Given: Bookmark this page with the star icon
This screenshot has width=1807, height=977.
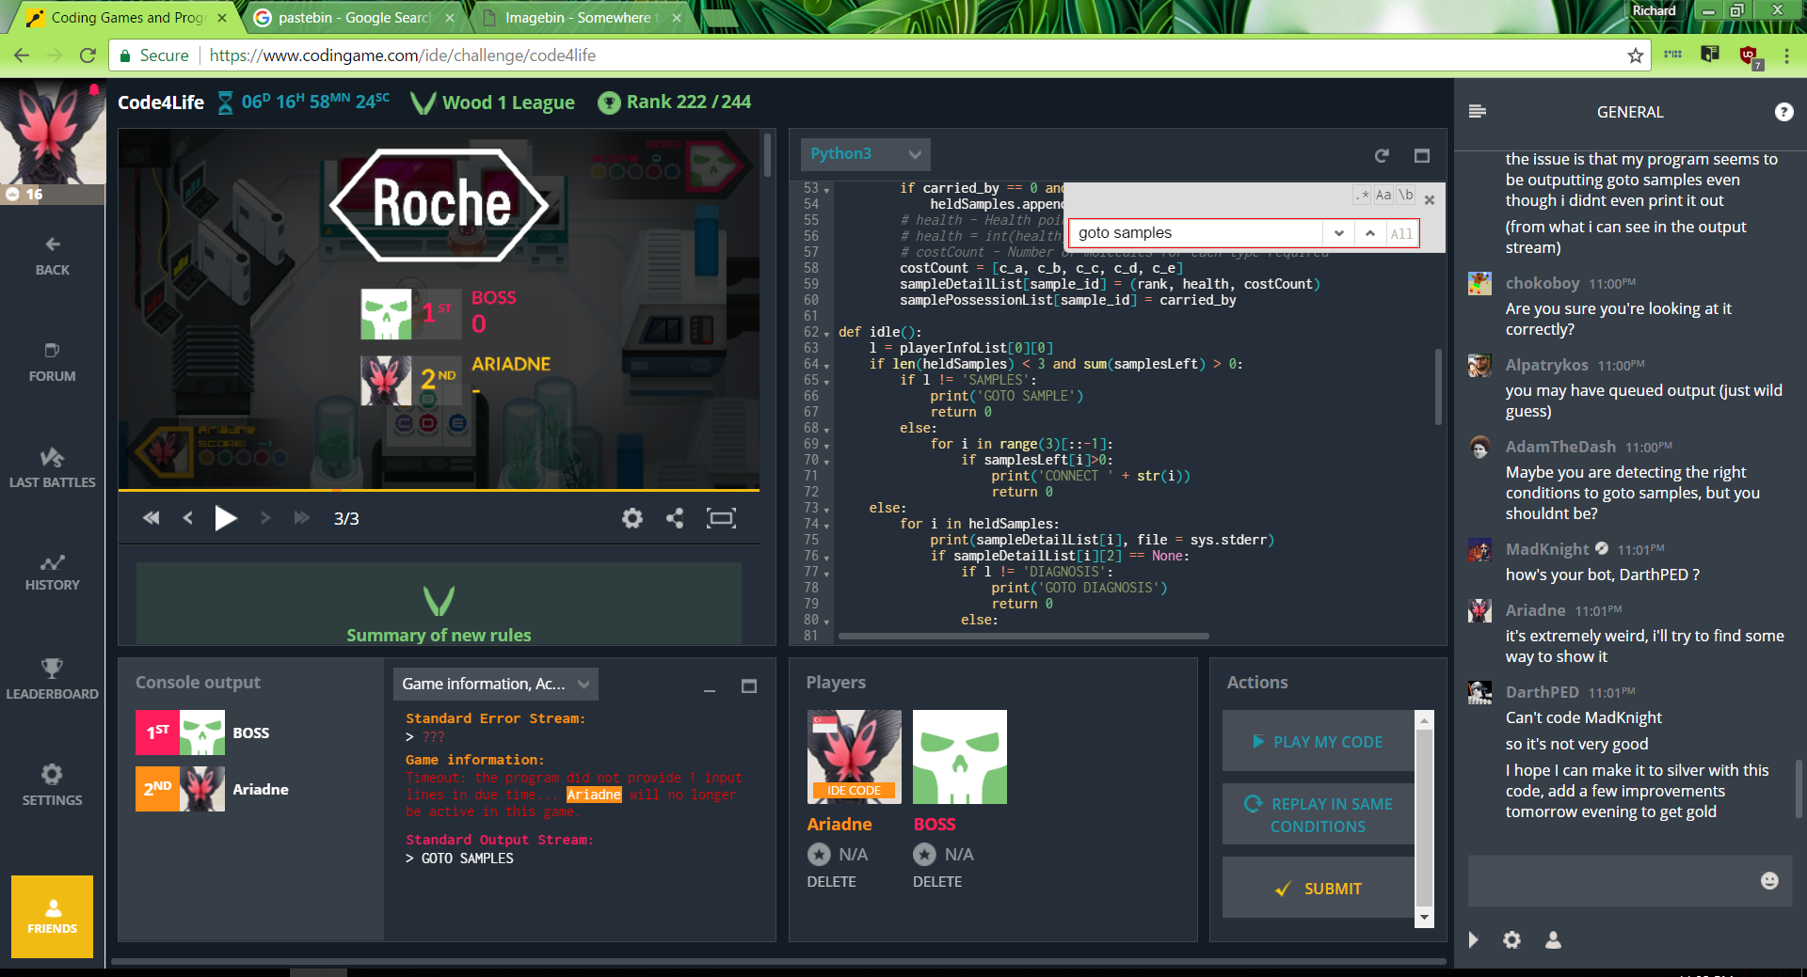Looking at the screenshot, I should click(1636, 55).
